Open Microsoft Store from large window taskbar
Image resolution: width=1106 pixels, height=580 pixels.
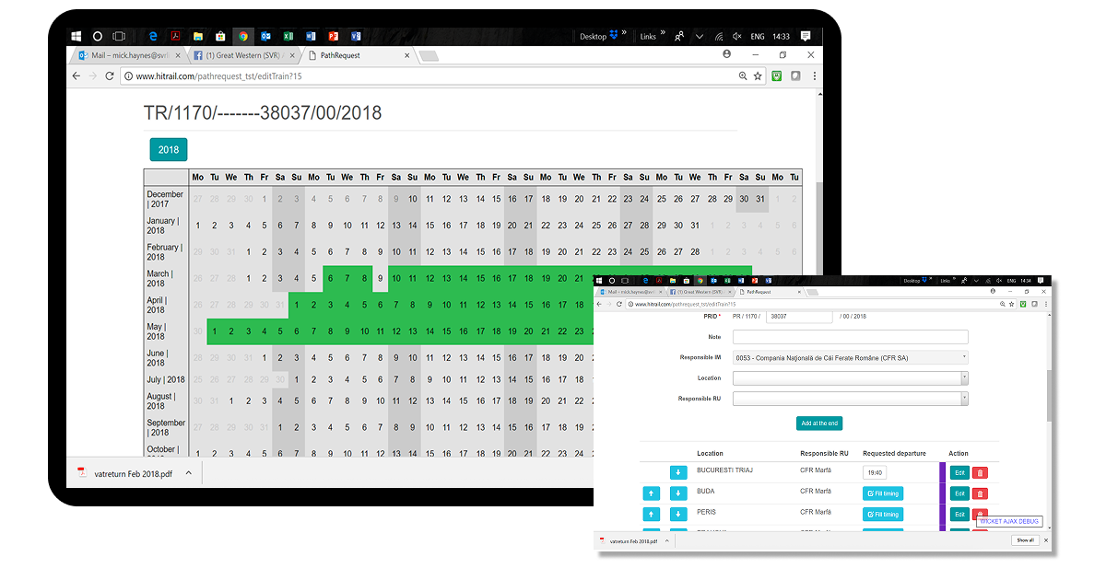click(220, 37)
